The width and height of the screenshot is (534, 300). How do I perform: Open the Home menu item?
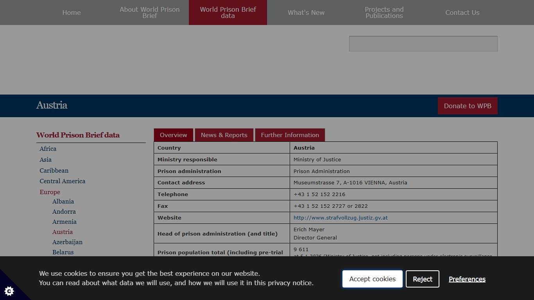[x=72, y=12]
